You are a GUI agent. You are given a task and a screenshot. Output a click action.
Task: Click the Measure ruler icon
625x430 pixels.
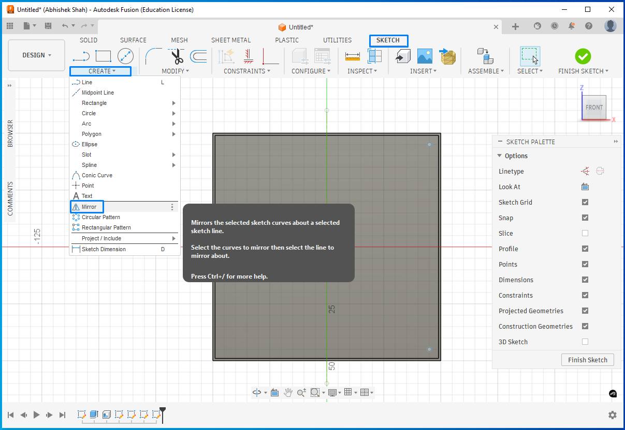[352, 56]
